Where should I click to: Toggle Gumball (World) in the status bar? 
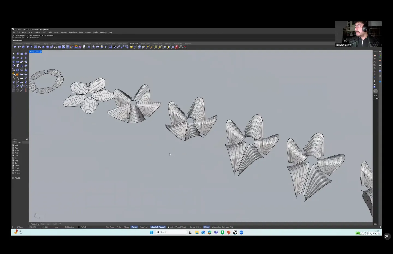[x=158, y=227]
